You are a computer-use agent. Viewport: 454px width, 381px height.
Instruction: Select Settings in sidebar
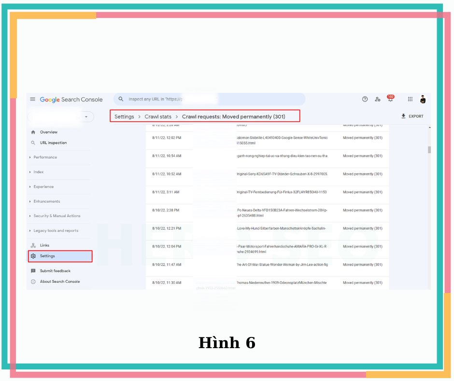tap(60, 256)
